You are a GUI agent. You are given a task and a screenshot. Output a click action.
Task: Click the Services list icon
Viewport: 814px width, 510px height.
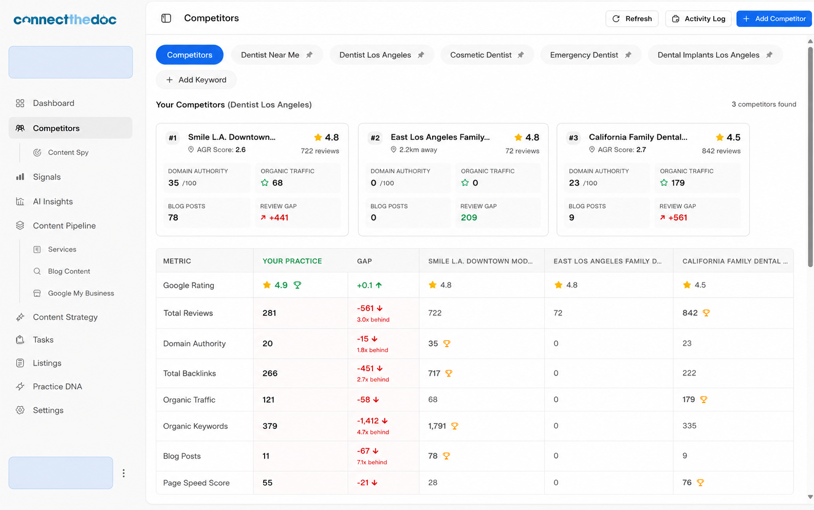click(37, 250)
